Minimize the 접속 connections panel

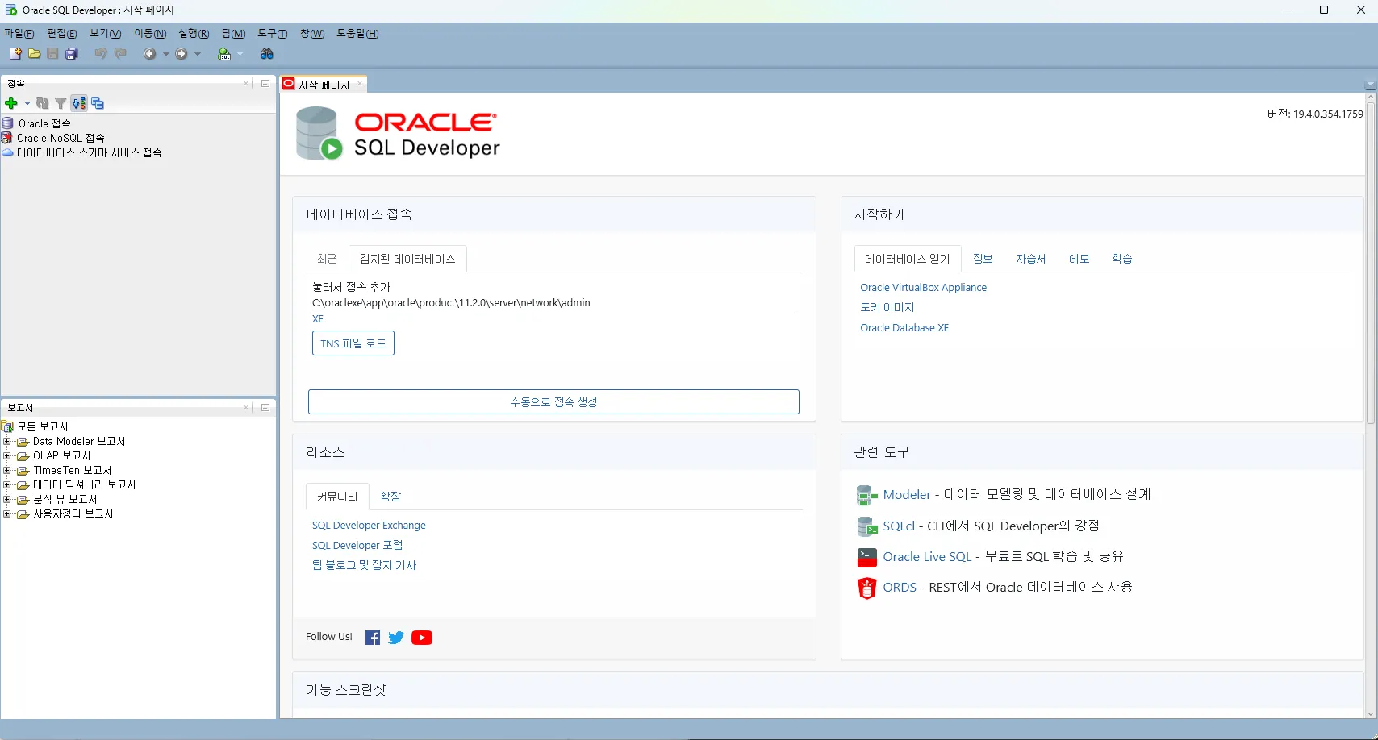(265, 83)
